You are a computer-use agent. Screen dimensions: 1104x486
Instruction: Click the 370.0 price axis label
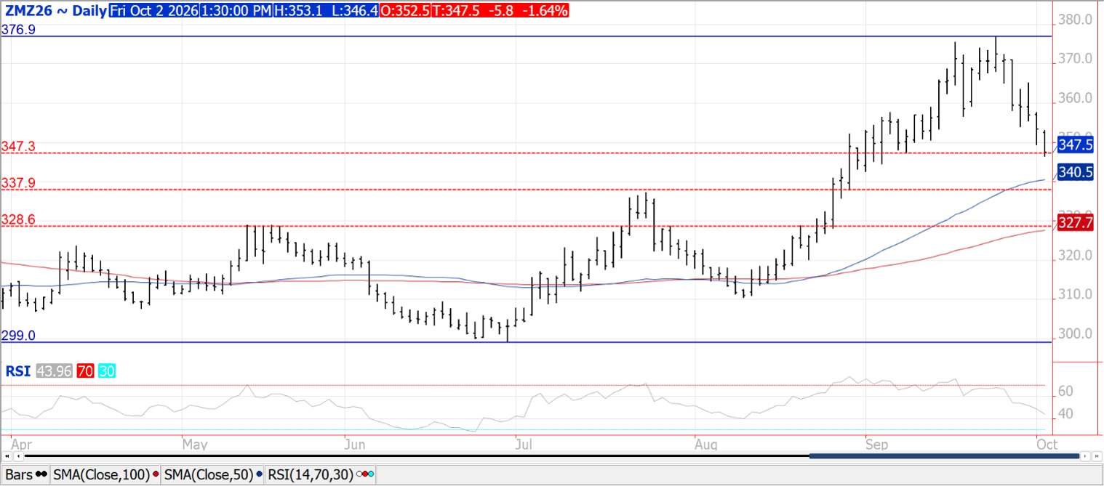pos(1076,59)
